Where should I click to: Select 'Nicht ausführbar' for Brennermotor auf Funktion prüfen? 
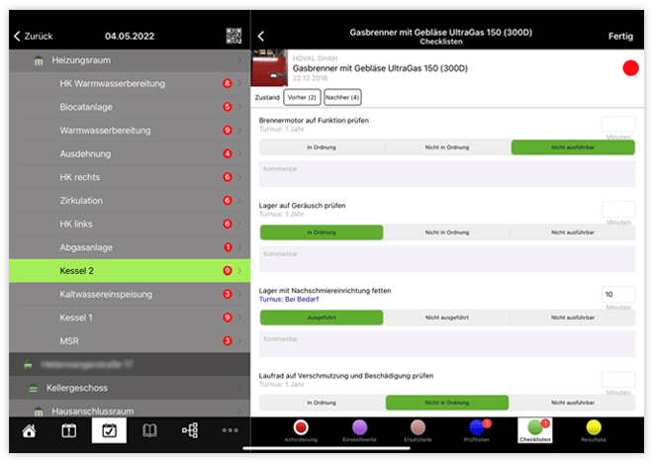click(x=573, y=147)
